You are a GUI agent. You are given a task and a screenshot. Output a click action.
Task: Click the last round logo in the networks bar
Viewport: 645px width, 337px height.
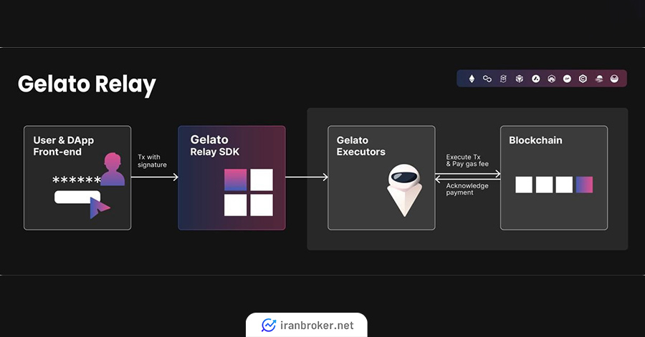coord(614,79)
